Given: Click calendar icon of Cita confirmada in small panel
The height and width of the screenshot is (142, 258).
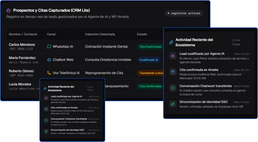Looking at the screenshot, I should [x=46, y=109].
